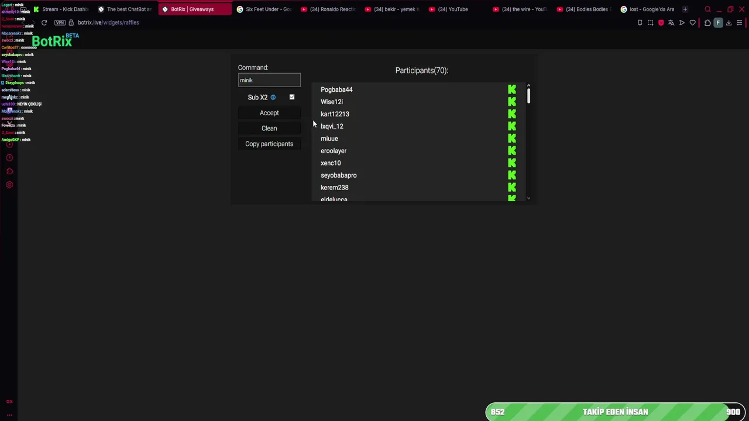Add page to bookmarks with heart icon
Screen dimensions: 749x421
click(x=692, y=23)
